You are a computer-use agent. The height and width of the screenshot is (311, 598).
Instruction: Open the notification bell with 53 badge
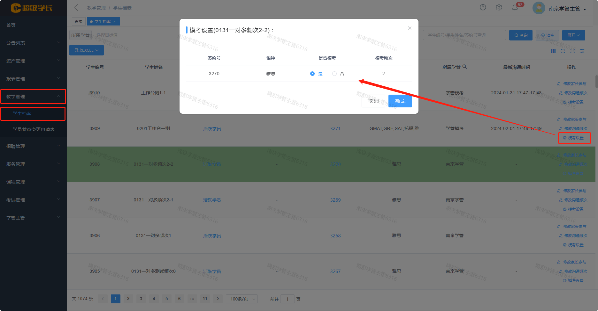(515, 7)
